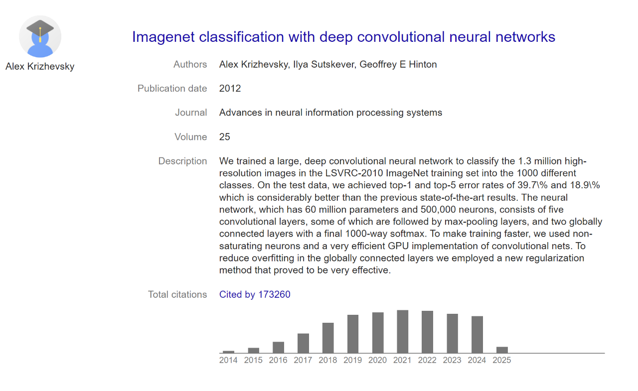Screen dimensions: 638x391
Task: Open the Cited by 173260 link
Action: coord(255,294)
